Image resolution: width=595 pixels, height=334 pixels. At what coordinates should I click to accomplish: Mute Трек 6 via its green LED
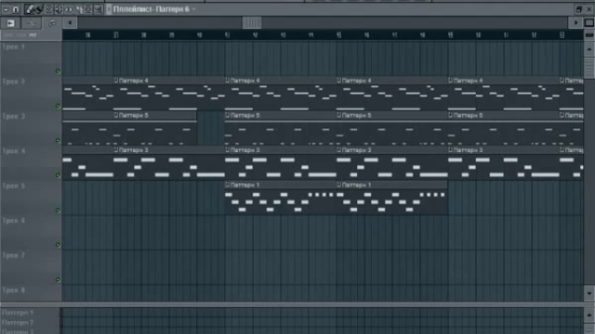pyautogui.click(x=58, y=245)
